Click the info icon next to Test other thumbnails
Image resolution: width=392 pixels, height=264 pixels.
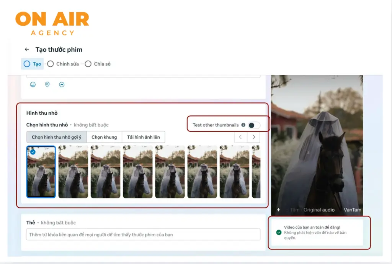(243, 125)
